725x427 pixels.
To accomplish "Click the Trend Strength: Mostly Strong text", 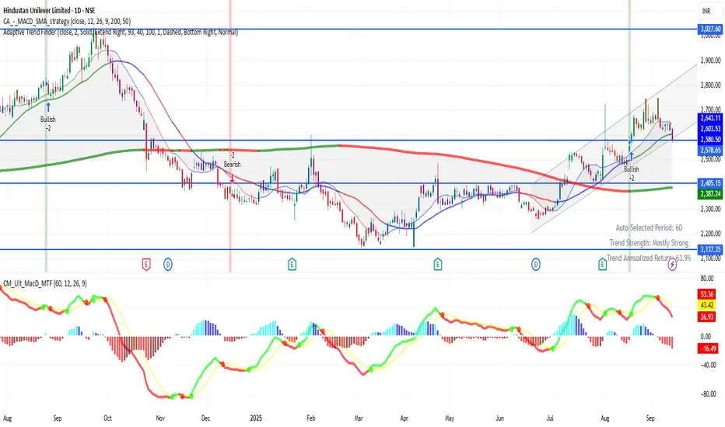I will pos(649,243).
